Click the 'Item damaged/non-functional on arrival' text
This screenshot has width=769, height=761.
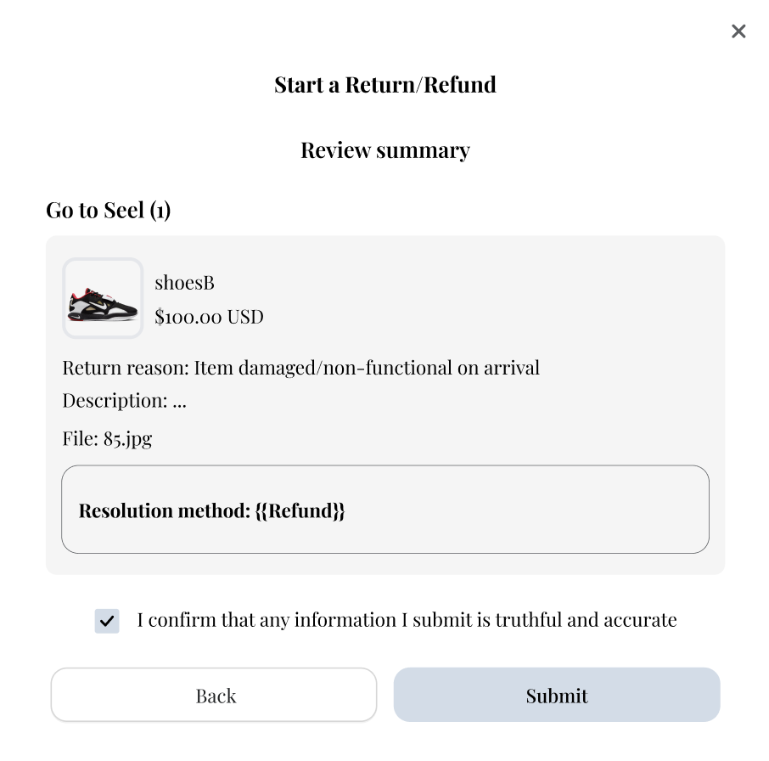coord(367,368)
